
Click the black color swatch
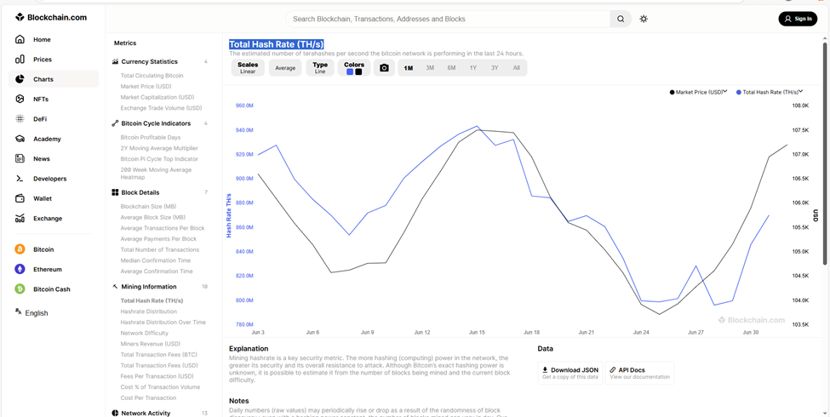click(x=358, y=72)
